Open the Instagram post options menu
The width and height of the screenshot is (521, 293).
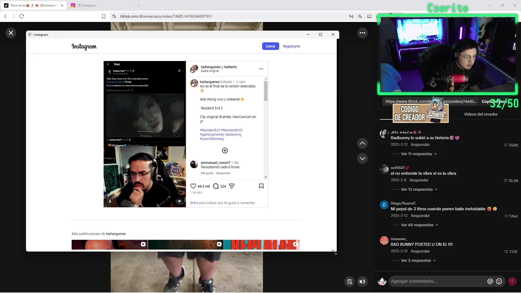tap(261, 69)
